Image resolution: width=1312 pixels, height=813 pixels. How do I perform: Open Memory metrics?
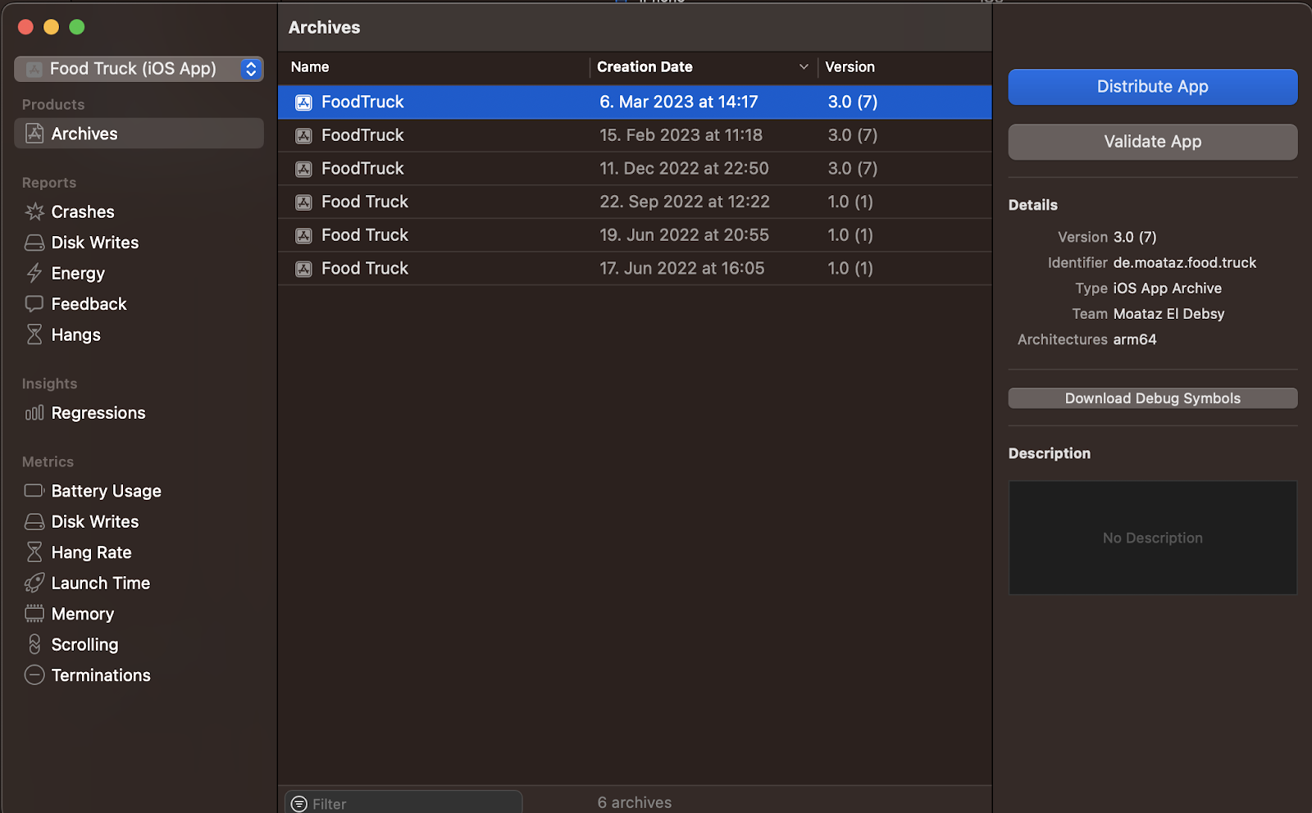click(82, 614)
